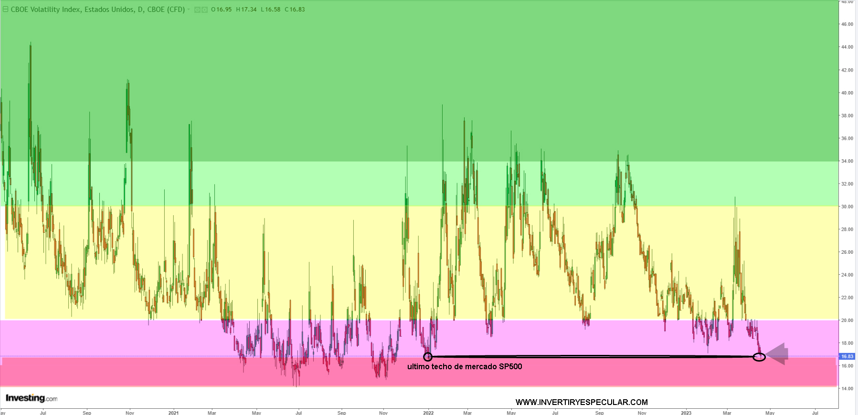This screenshot has height=415, width=858.
Task: Open series settings gear icon in legend
Action: (205, 10)
